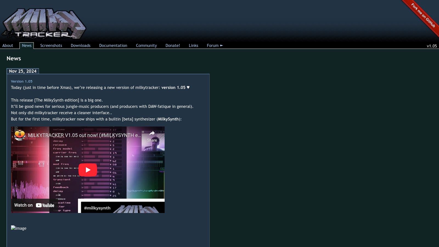Open the Donate! page

tap(173, 46)
